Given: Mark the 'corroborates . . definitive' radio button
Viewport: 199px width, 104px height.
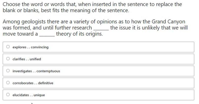Looking at the screenshot, I should (8, 82).
